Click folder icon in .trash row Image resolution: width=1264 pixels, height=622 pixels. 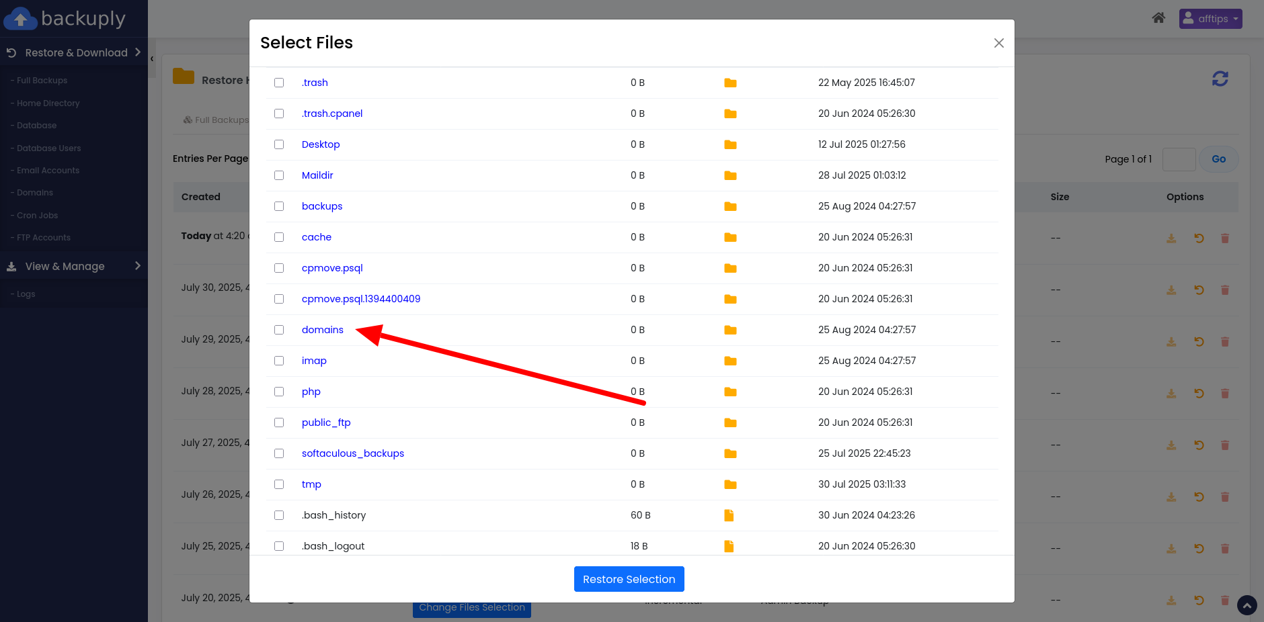point(730,83)
